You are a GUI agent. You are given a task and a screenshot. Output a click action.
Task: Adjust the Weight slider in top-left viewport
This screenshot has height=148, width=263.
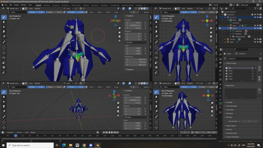point(36,12)
